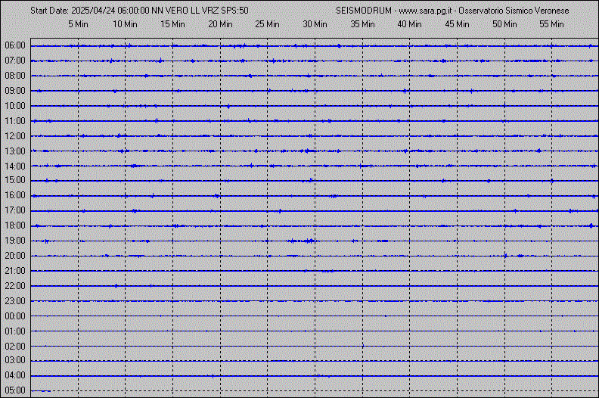The width and height of the screenshot is (599, 398).
Task: Click the SEISMODRUM title text
Action: pos(364,11)
